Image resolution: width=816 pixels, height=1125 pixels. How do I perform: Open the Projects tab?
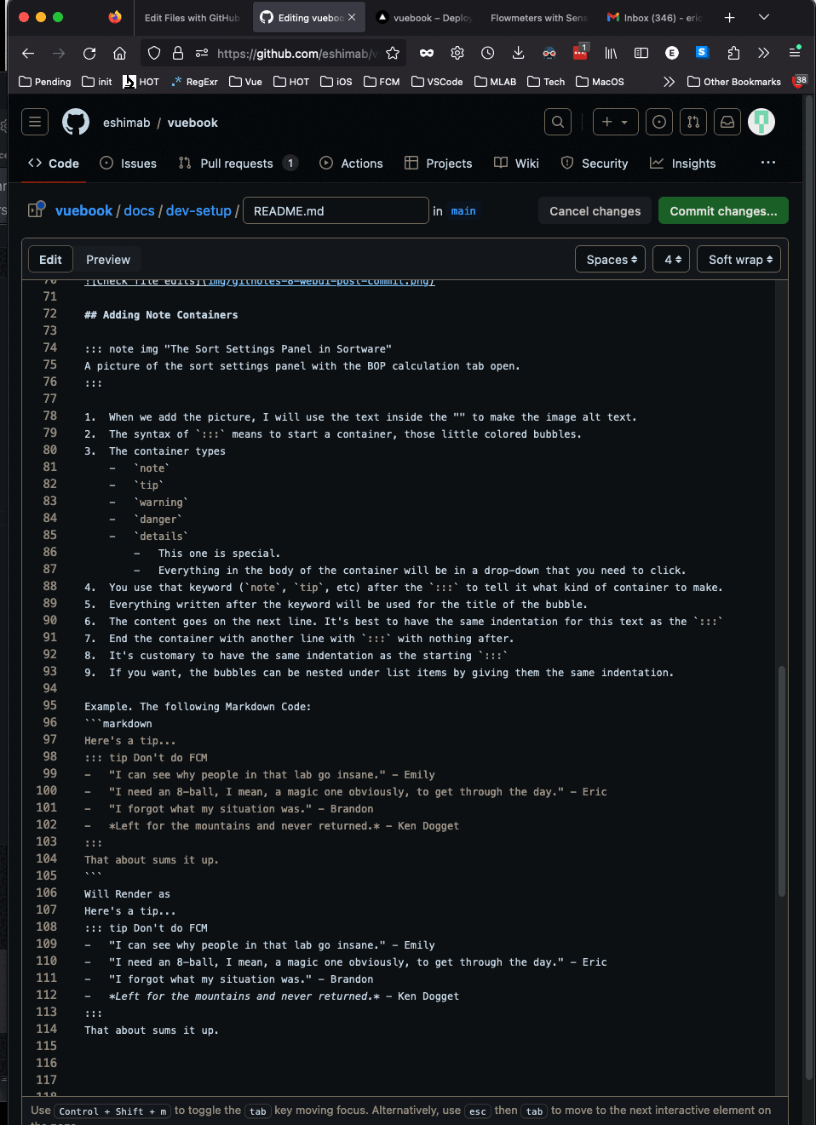click(439, 164)
